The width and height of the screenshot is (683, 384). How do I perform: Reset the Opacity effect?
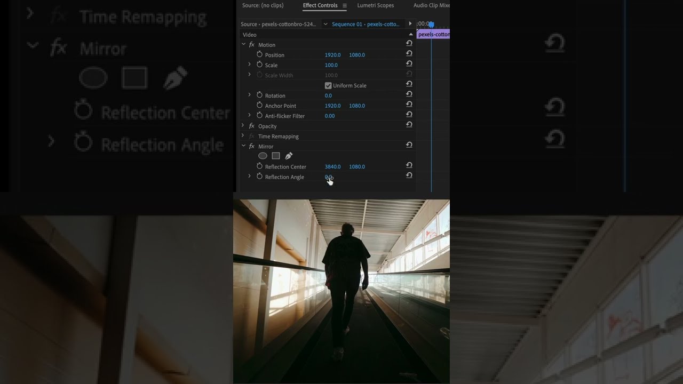coord(409,124)
